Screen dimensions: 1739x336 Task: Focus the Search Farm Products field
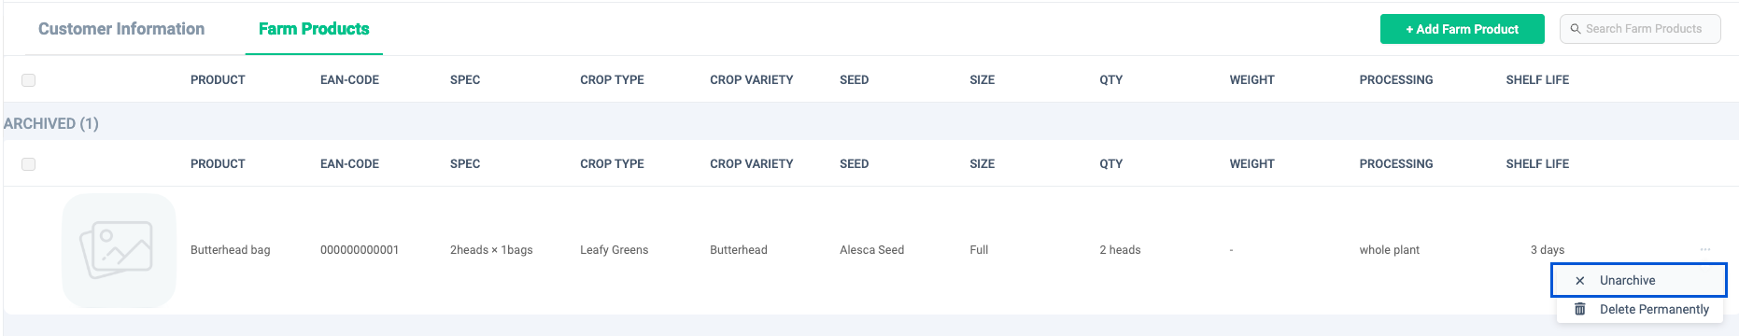coord(1640,29)
